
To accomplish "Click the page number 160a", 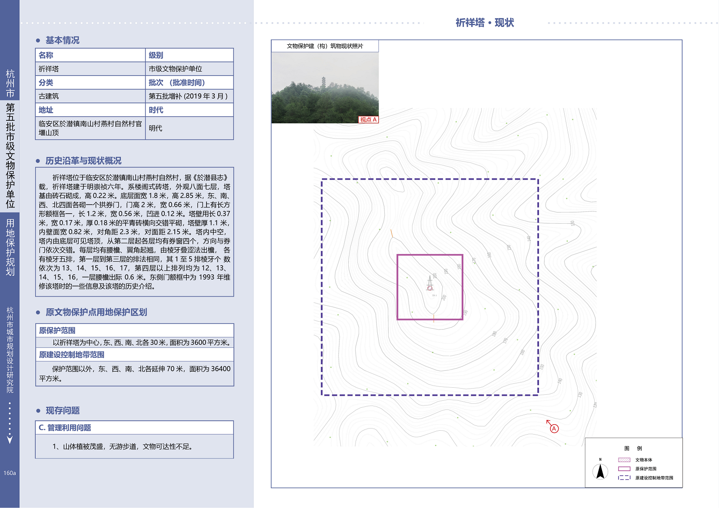I will pos(10,473).
